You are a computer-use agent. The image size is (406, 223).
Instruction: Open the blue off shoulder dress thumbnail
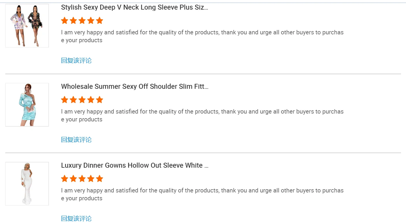tap(27, 105)
